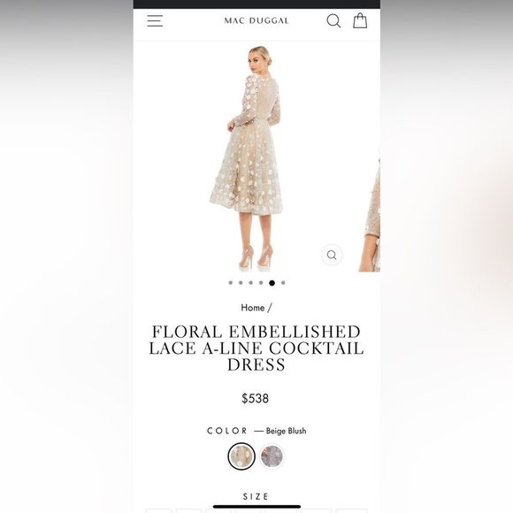Jump to second carousel image dot
Screen dimensions: 513x513
(x=241, y=283)
